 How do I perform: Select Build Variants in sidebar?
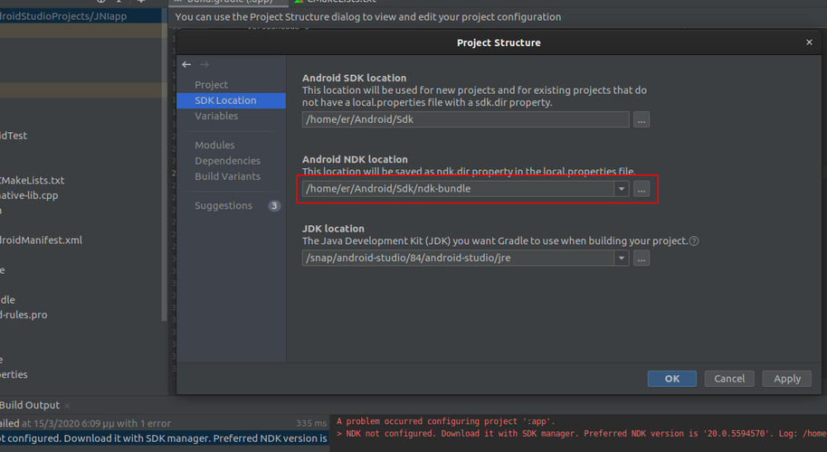click(x=227, y=176)
